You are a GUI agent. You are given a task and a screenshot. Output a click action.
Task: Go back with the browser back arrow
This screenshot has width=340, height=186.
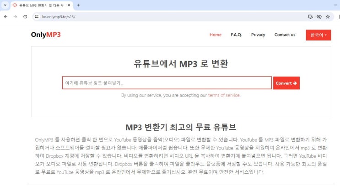[x=5, y=16]
